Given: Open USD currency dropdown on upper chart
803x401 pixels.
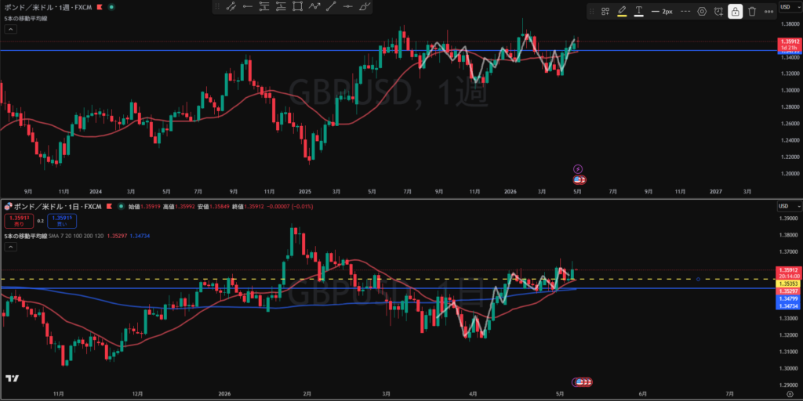Looking at the screenshot, I should (x=790, y=6).
